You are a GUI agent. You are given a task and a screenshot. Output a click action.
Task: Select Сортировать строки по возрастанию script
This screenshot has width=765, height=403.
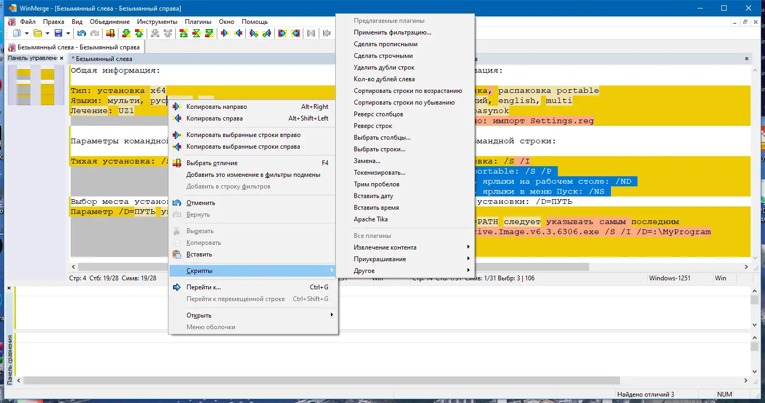405,91
